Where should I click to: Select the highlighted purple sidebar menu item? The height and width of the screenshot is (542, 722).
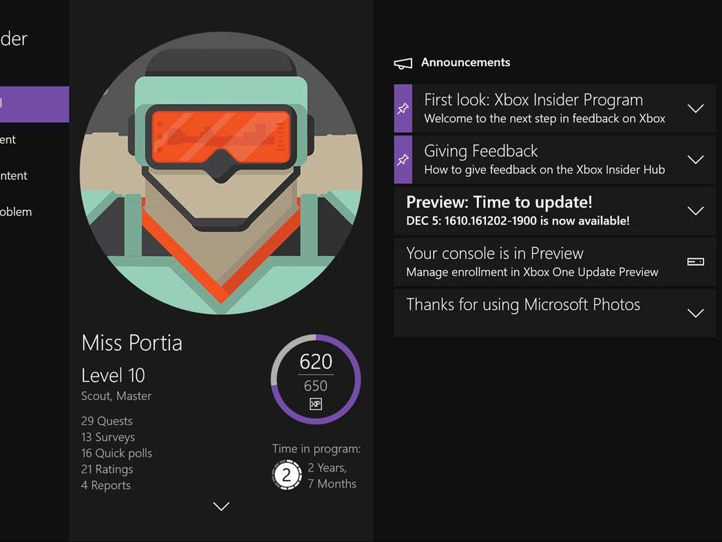point(34,104)
